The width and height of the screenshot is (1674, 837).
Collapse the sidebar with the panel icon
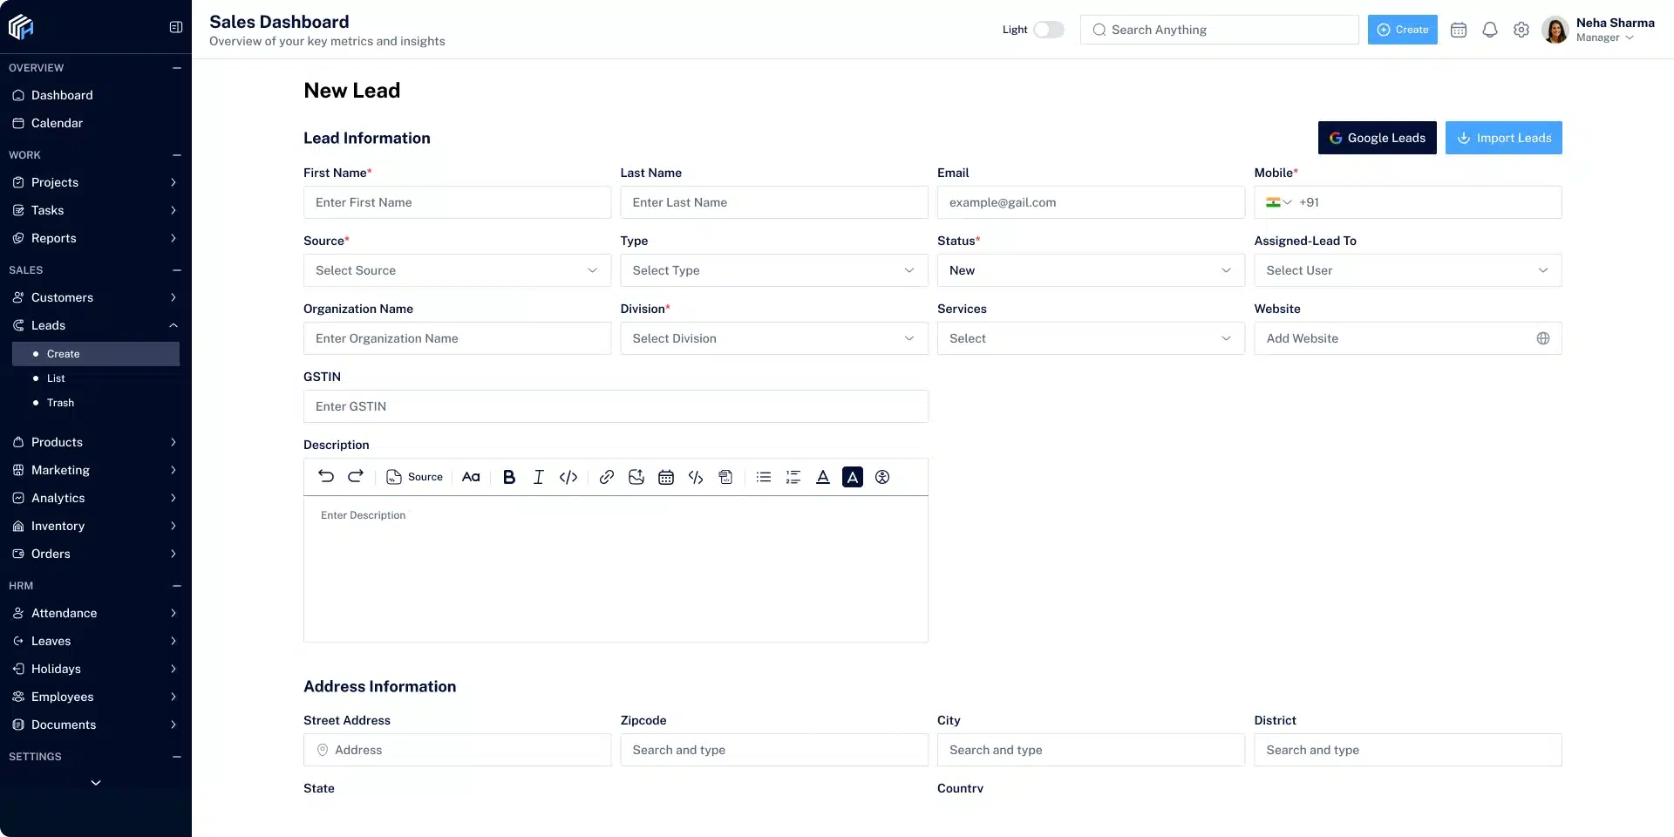click(x=176, y=27)
